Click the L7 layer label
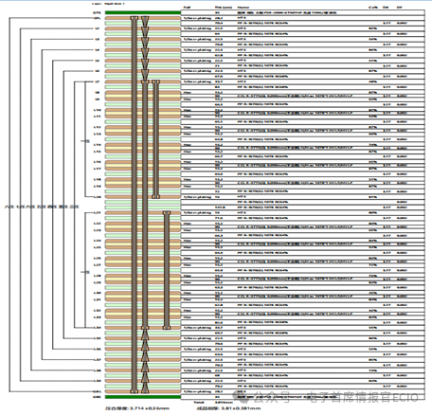The image size is (432, 415). (x=98, y=81)
